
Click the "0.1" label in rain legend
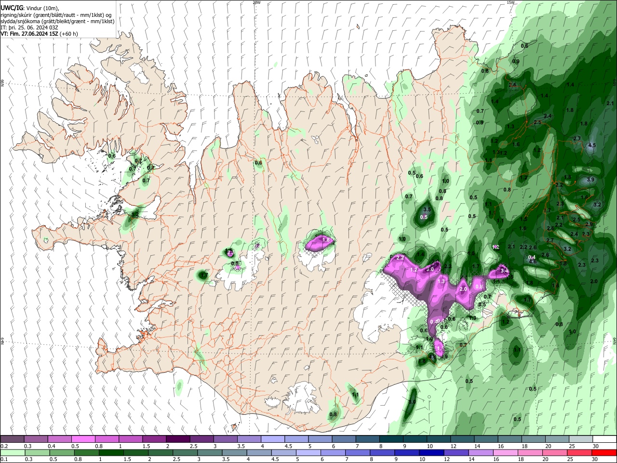tap(4, 460)
